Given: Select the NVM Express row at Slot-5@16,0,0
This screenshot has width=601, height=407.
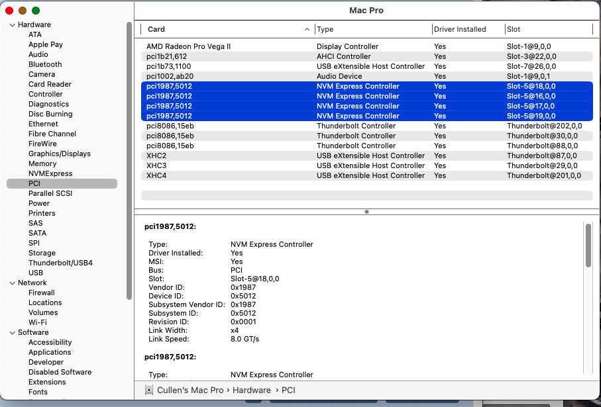Looking at the screenshot, I should [x=367, y=97].
